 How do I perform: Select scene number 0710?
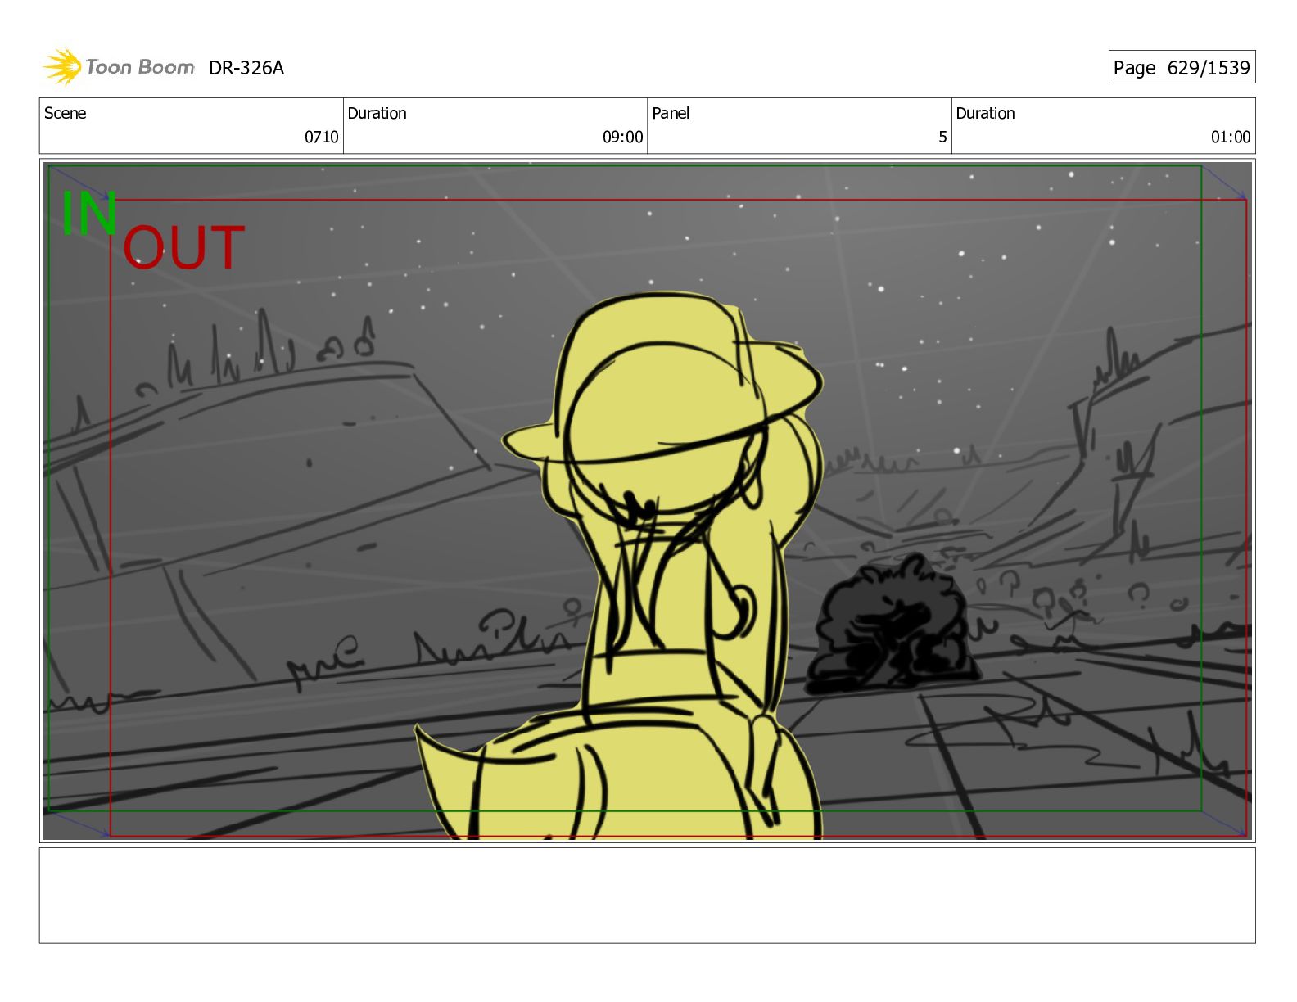tap(321, 137)
